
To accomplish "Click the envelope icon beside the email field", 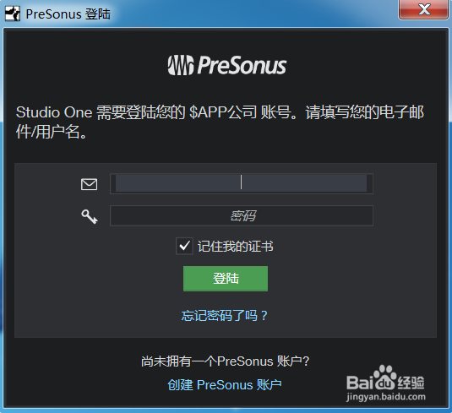I will pos(89,184).
